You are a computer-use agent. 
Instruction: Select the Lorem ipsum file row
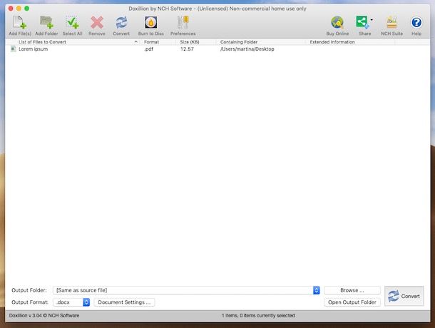[x=217, y=49]
